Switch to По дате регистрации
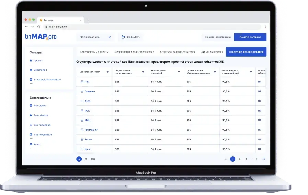The image size is (308, 195). [218, 37]
